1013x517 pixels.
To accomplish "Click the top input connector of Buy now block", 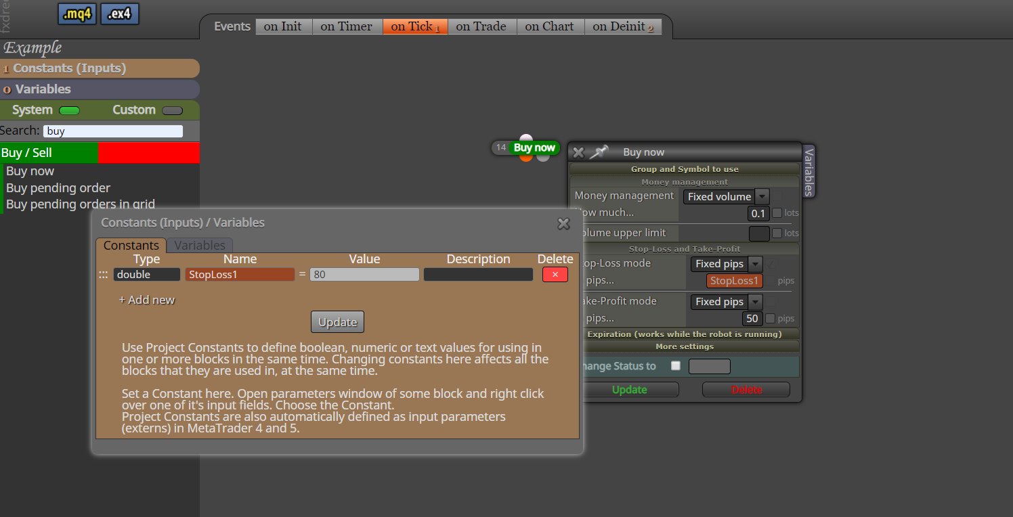I will click(526, 139).
